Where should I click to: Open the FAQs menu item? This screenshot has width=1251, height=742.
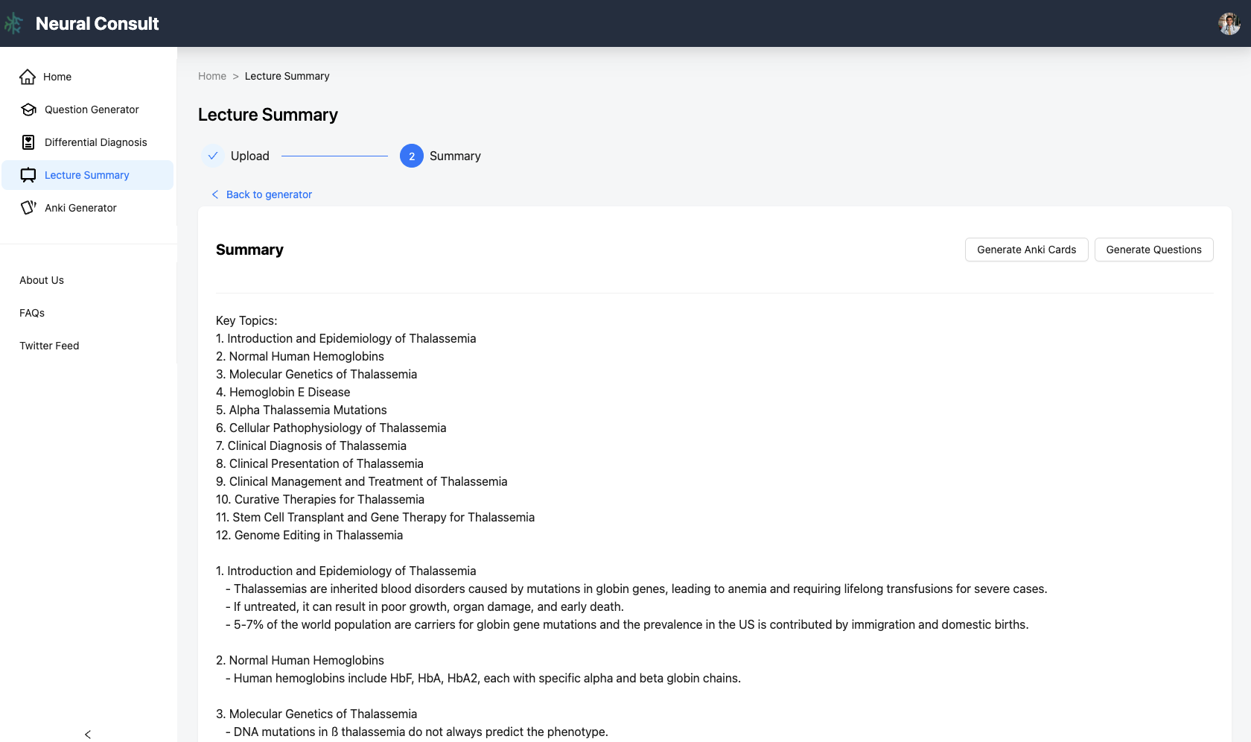pos(32,313)
